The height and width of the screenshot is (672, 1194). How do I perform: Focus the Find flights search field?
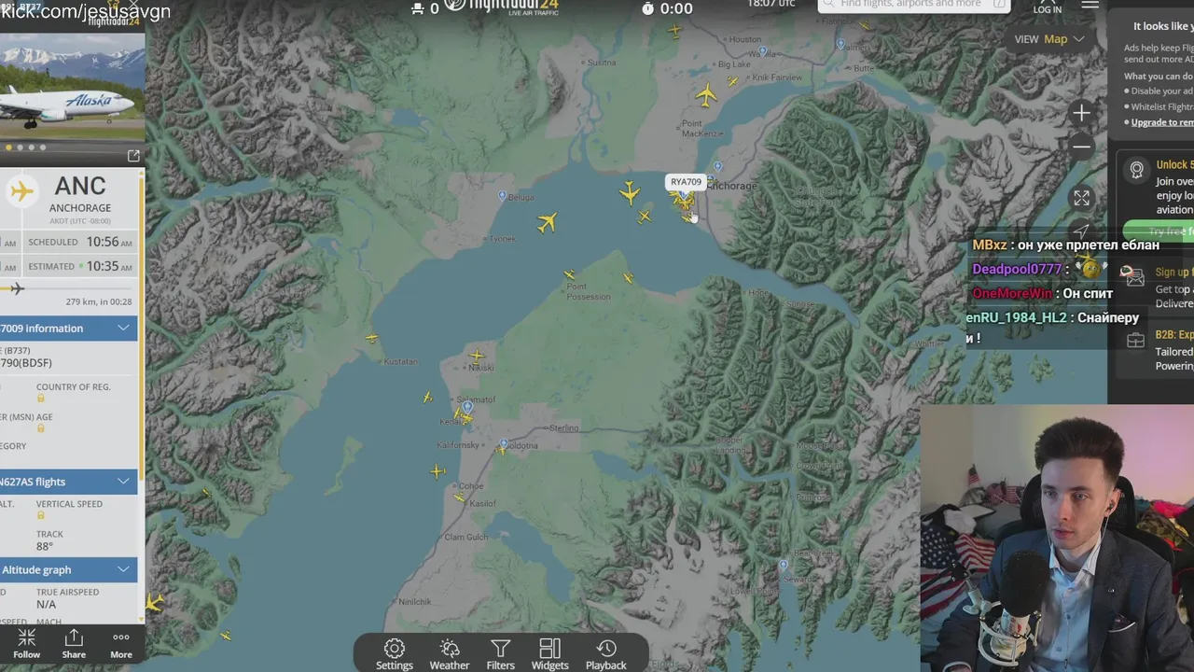click(914, 5)
